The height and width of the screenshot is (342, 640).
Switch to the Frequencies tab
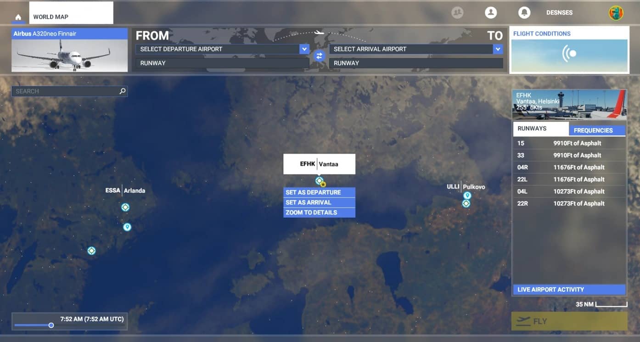593,130
